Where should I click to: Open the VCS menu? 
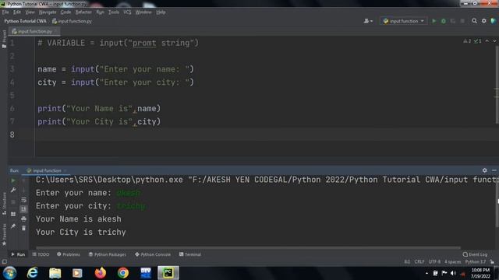127,12
